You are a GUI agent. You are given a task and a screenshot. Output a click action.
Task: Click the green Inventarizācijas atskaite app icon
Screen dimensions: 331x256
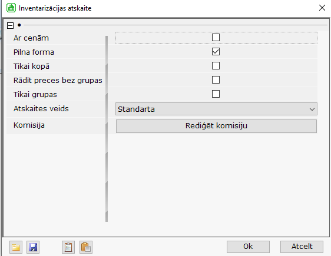click(x=11, y=8)
